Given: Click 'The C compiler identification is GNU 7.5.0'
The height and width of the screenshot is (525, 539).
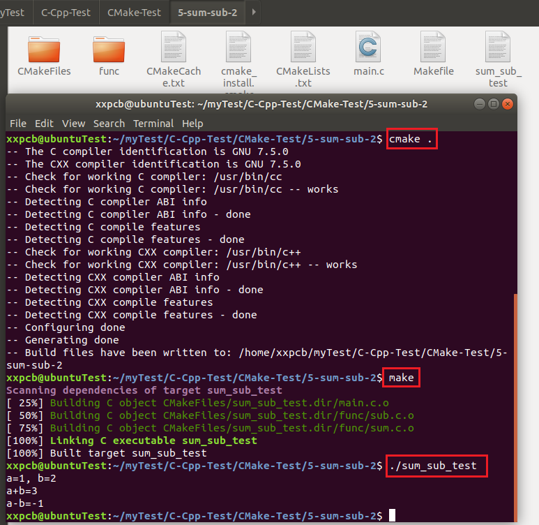Looking at the screenshot, I should (147, 151).
